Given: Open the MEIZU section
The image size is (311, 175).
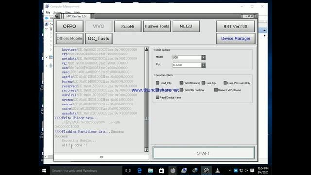Looking at the screenshot, I should (186, 26).
